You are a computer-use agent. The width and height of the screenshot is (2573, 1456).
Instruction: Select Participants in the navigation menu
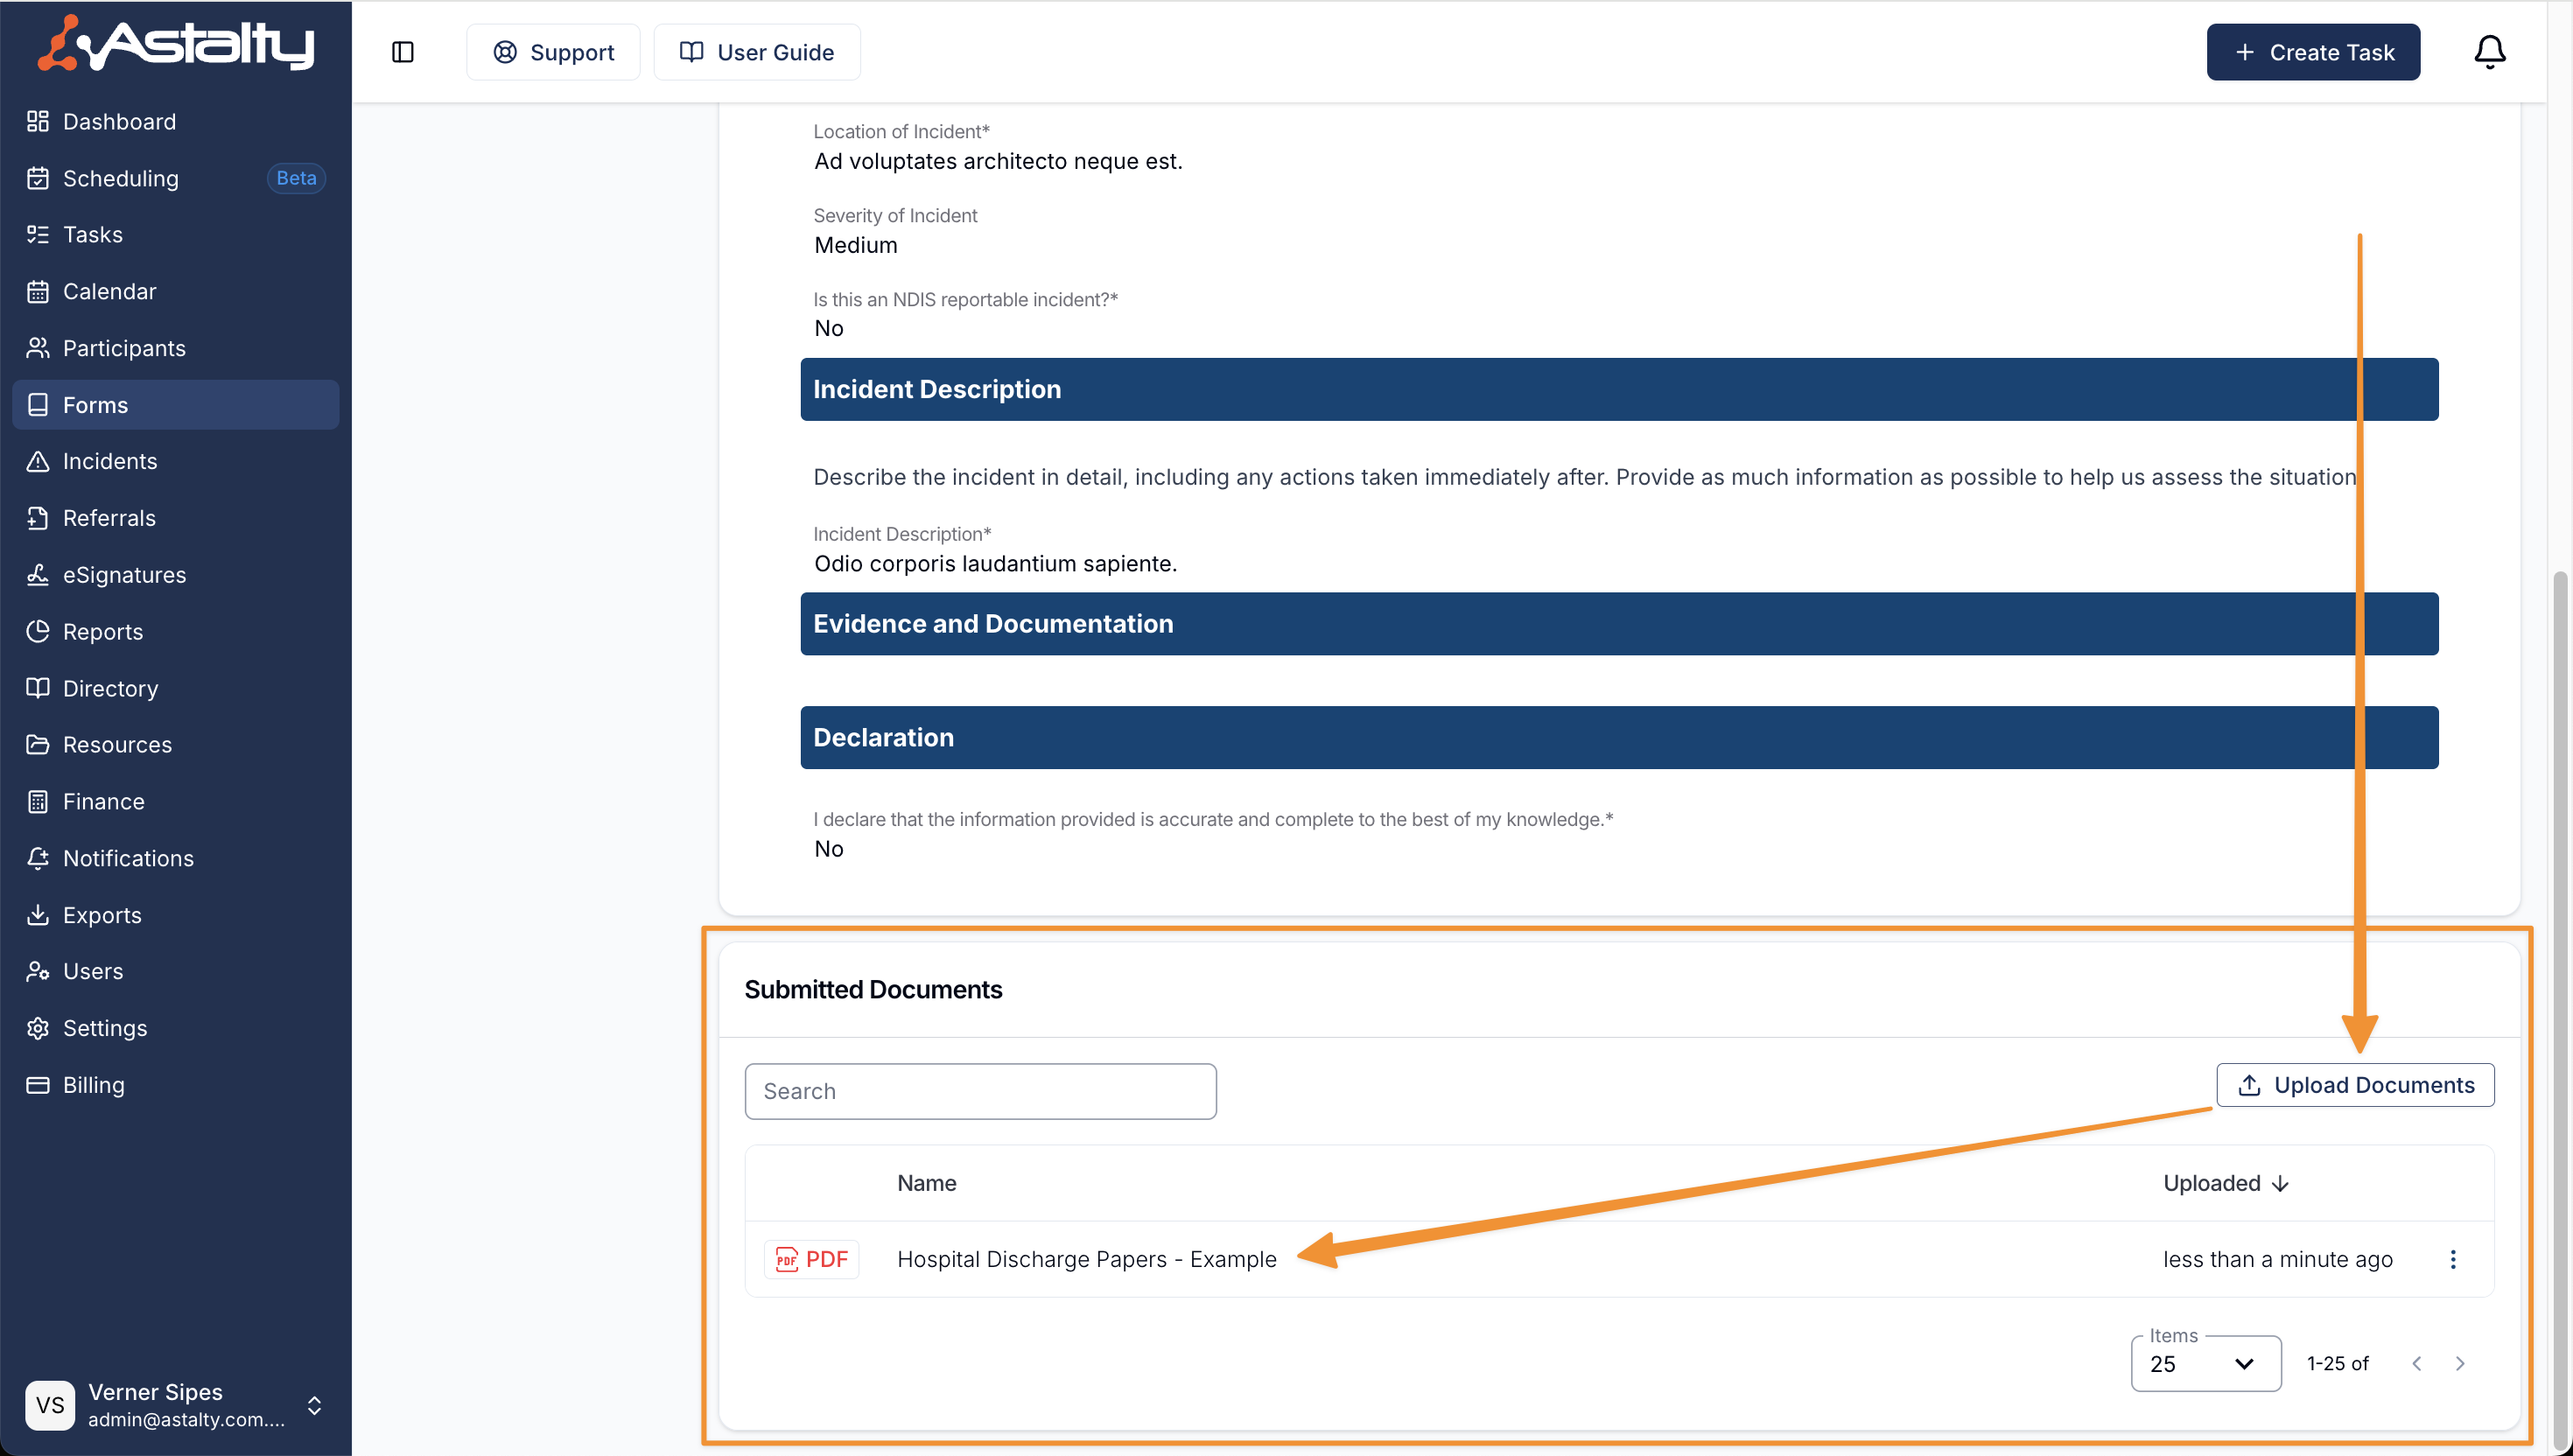[124, 348]
